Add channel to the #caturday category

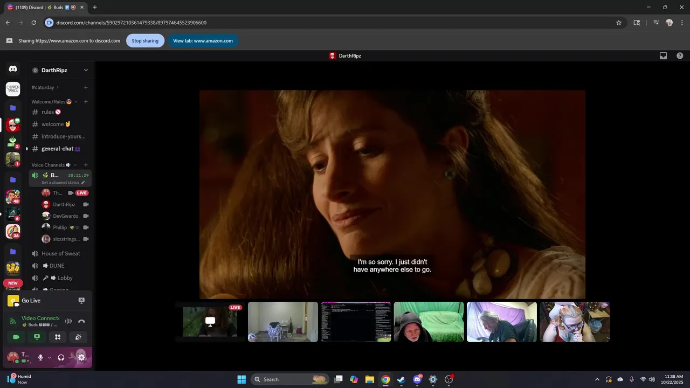pyautogui.click(x=86, y=87)
